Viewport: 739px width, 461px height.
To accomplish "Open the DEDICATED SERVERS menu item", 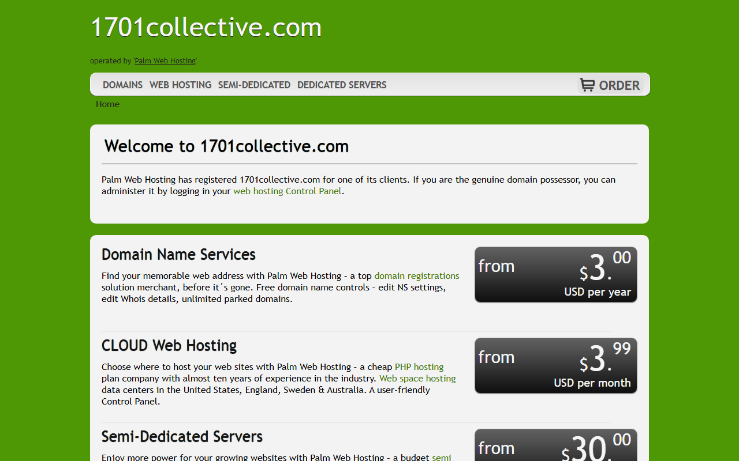I will [342, 85].
